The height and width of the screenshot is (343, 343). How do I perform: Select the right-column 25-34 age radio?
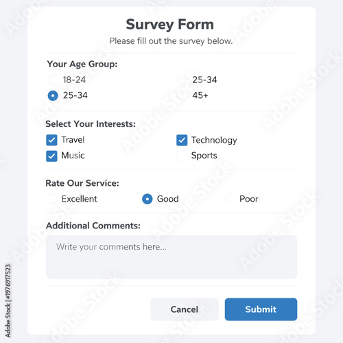pos(182,80)
